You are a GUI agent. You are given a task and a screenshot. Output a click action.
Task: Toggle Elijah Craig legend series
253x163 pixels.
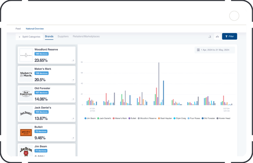[x=180, y=118]
